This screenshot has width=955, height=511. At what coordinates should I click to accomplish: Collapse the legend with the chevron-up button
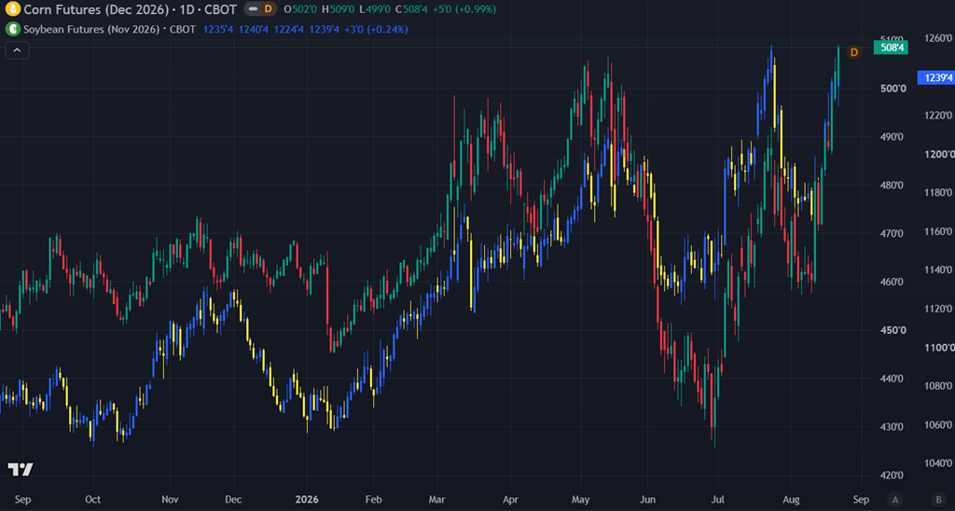click(17, 50)
